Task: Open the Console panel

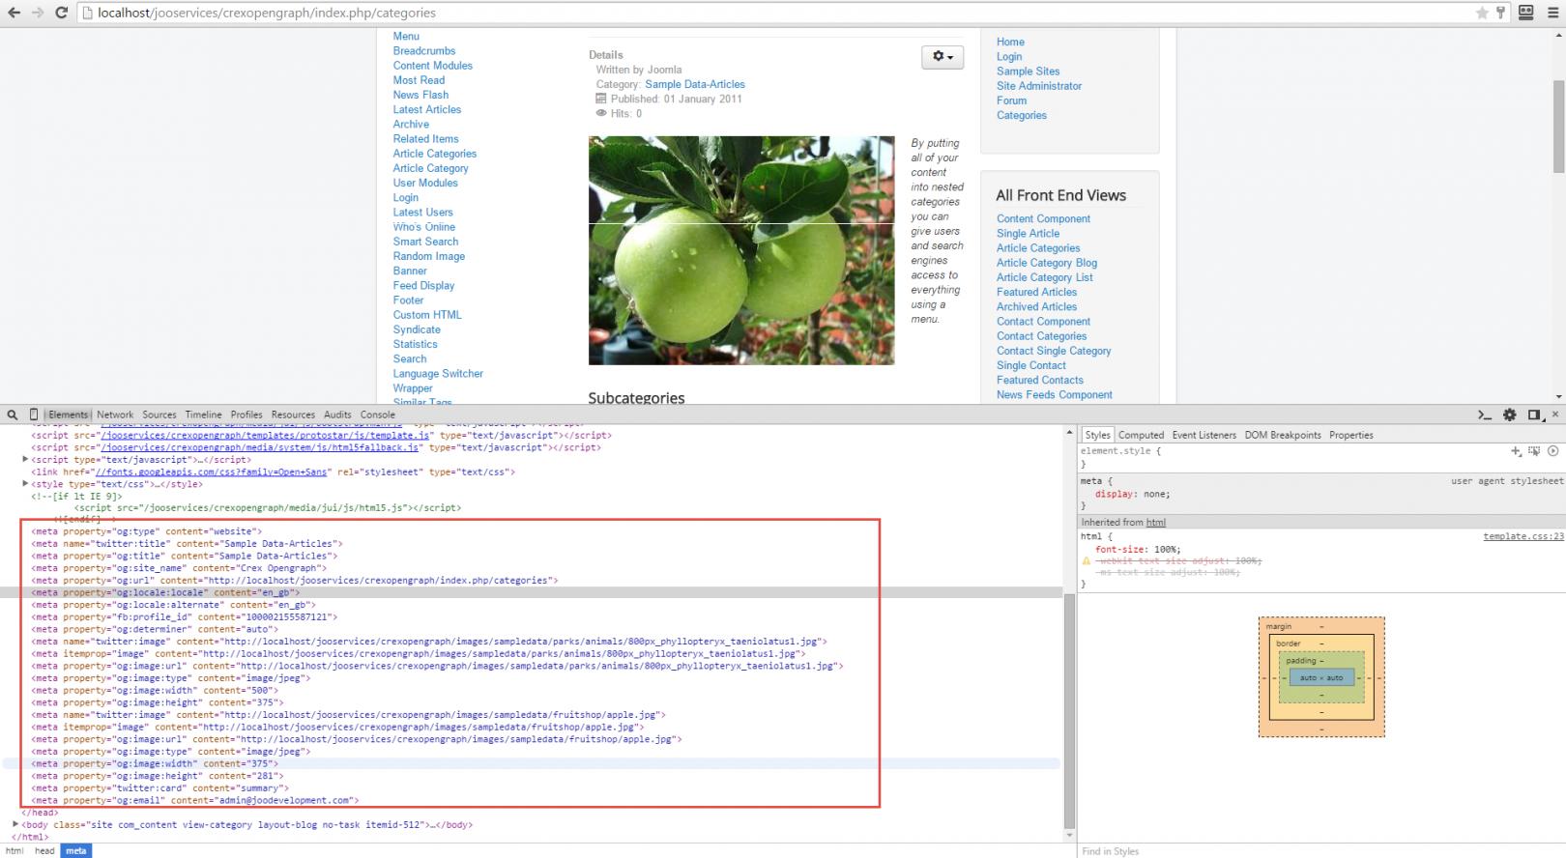Action: [378, 415]
